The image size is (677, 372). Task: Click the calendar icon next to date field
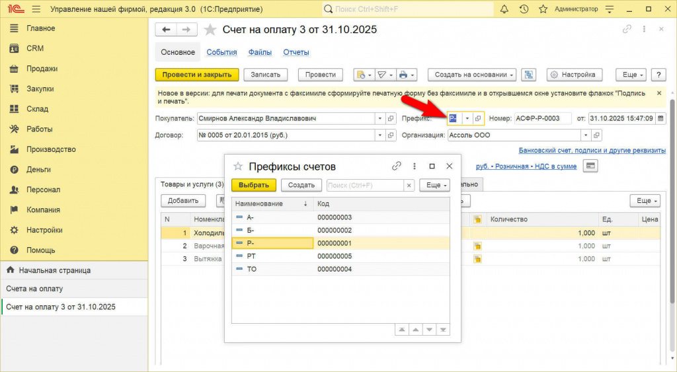tap(661, 118)
